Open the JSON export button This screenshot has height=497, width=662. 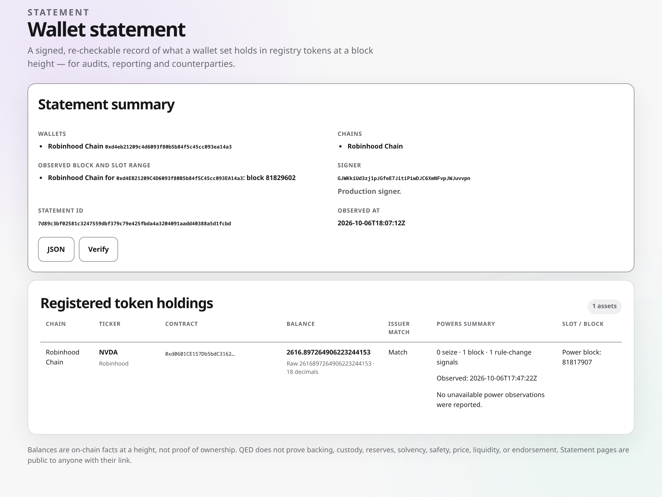56,249
